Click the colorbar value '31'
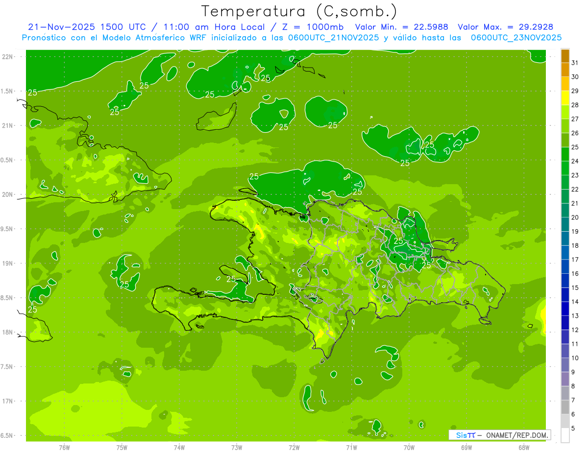 [x=575, y=63]
